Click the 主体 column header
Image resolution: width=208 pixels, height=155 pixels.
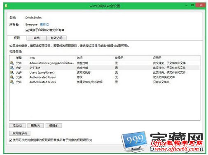click(32, 58)
